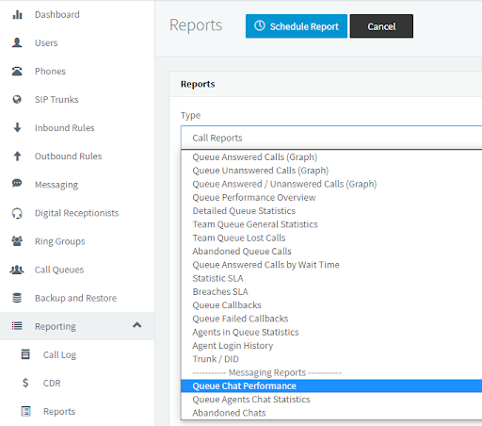This screenshot has height=426, width=482.
Task: Click the Schedule Report button
Action: click(x=297, y=26)
